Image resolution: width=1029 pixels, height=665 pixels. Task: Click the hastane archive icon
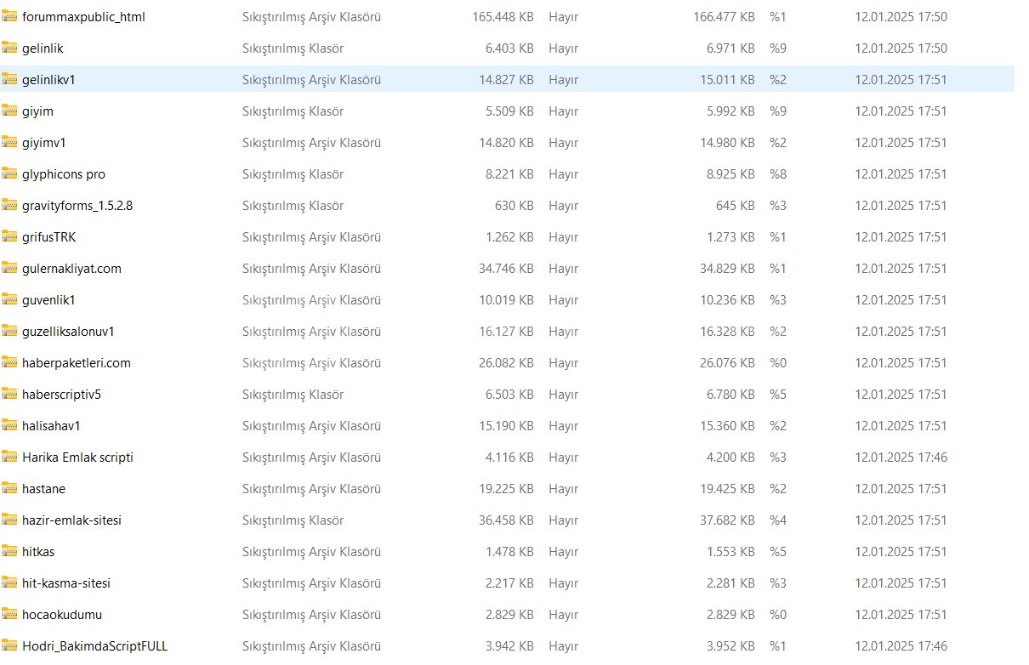tap(9, 488)
